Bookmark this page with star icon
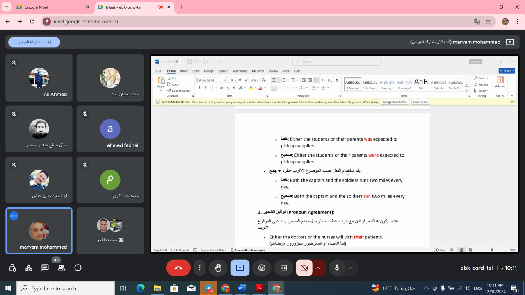 point(488,21)
